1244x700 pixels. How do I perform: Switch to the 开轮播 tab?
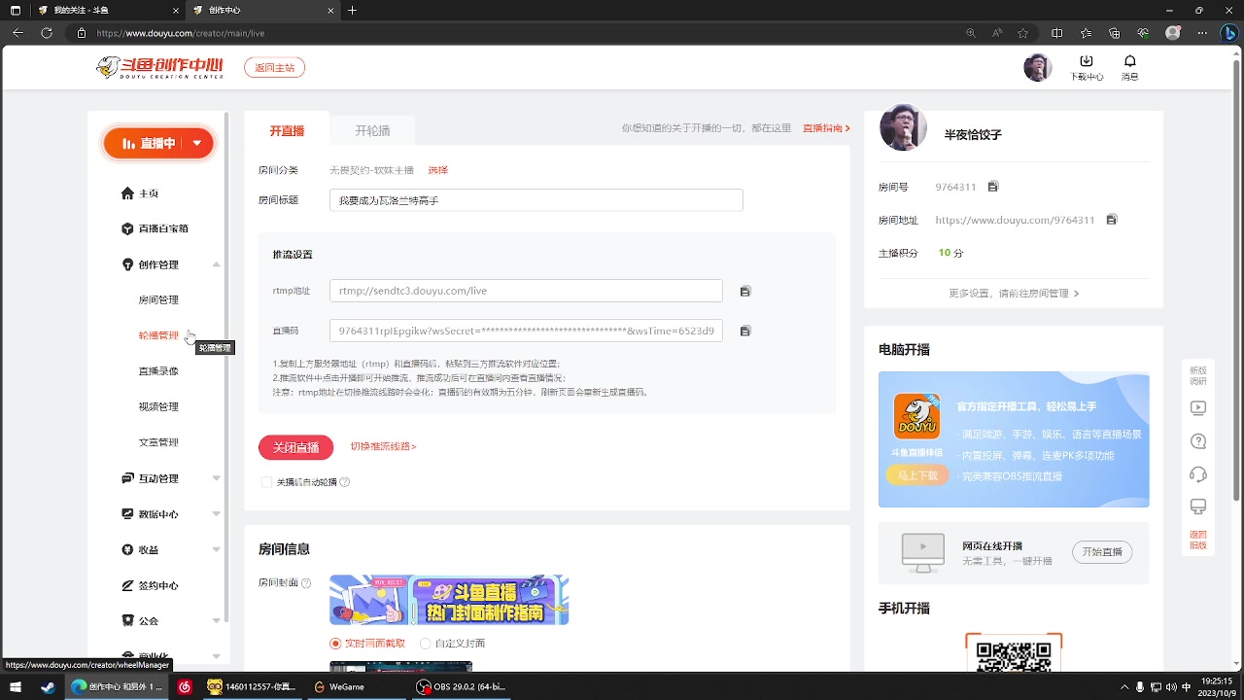pos(372,130)
